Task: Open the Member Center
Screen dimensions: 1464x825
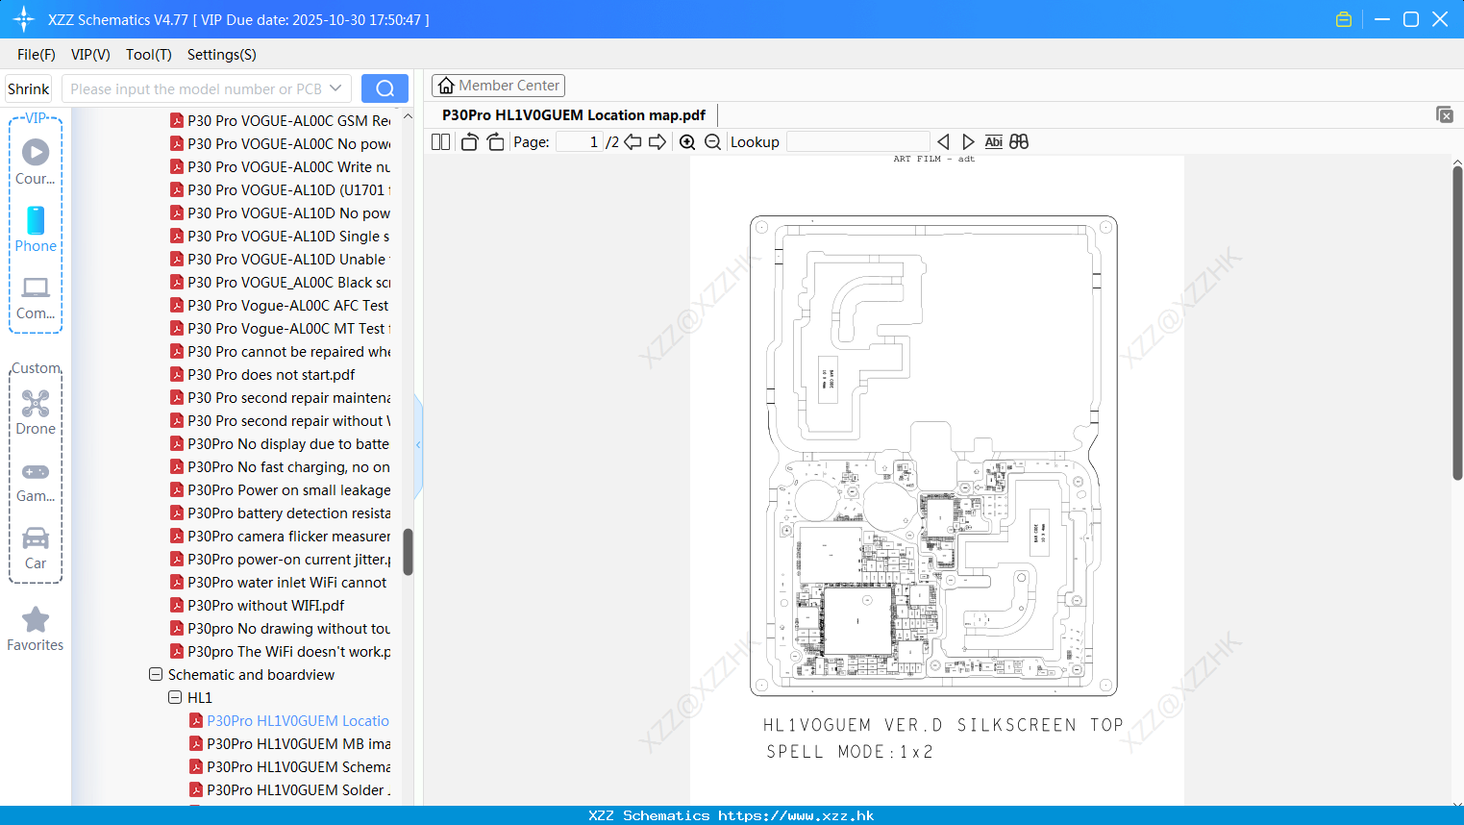Action: 498,86
